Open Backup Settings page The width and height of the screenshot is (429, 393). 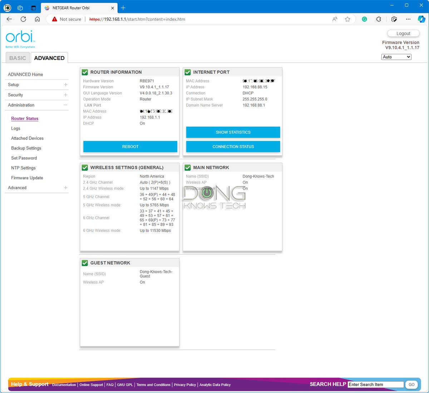(26, 148)
